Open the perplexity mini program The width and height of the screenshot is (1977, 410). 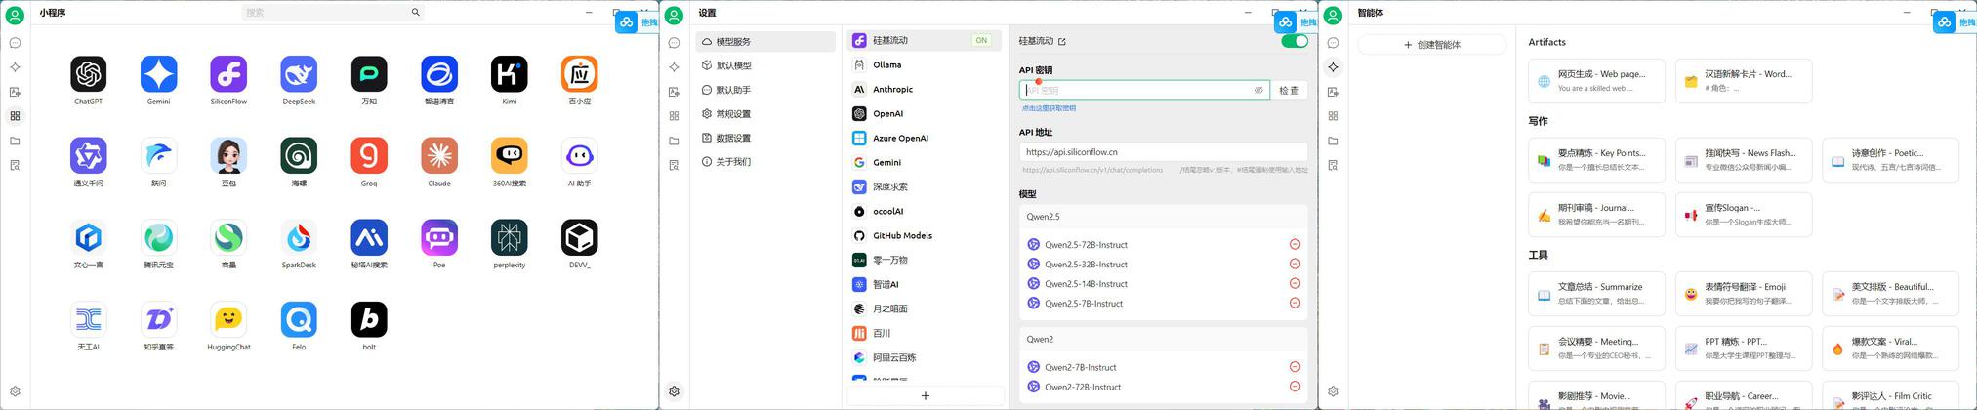point(510,238)
